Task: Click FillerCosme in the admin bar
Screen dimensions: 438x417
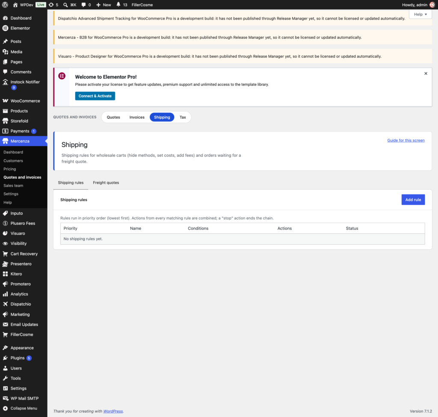Action: tap(142, 5)
